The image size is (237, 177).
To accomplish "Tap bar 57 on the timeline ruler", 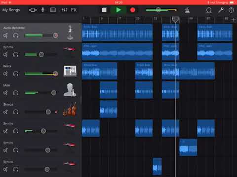I will point(208,18).
